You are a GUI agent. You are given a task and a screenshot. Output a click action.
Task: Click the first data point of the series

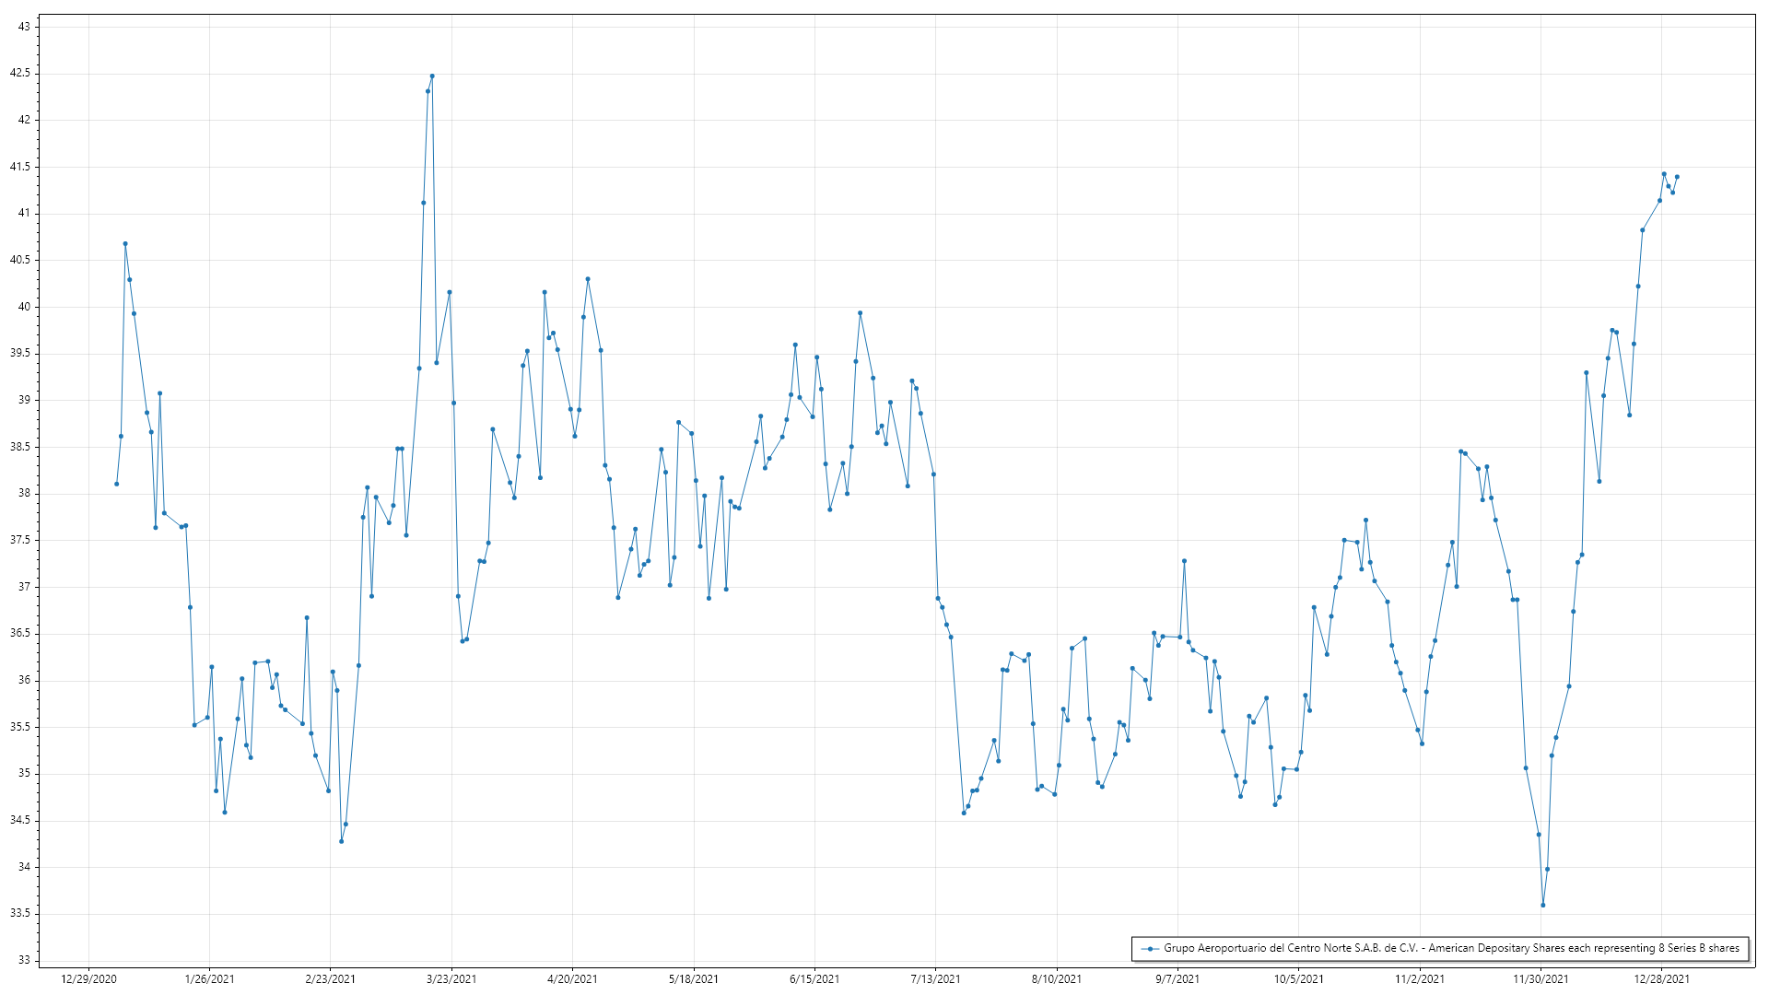(x=117, y=484)
